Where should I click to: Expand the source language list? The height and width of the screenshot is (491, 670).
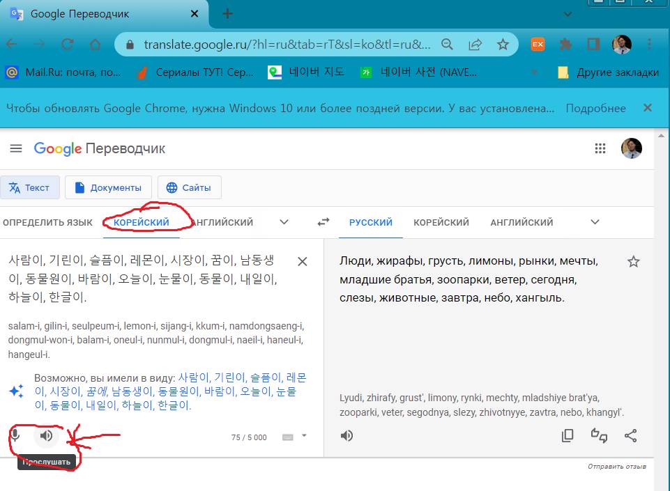click(x=284, y=222)
